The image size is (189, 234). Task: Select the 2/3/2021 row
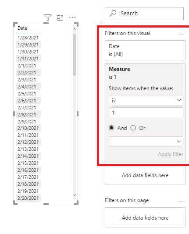(28, 80)
